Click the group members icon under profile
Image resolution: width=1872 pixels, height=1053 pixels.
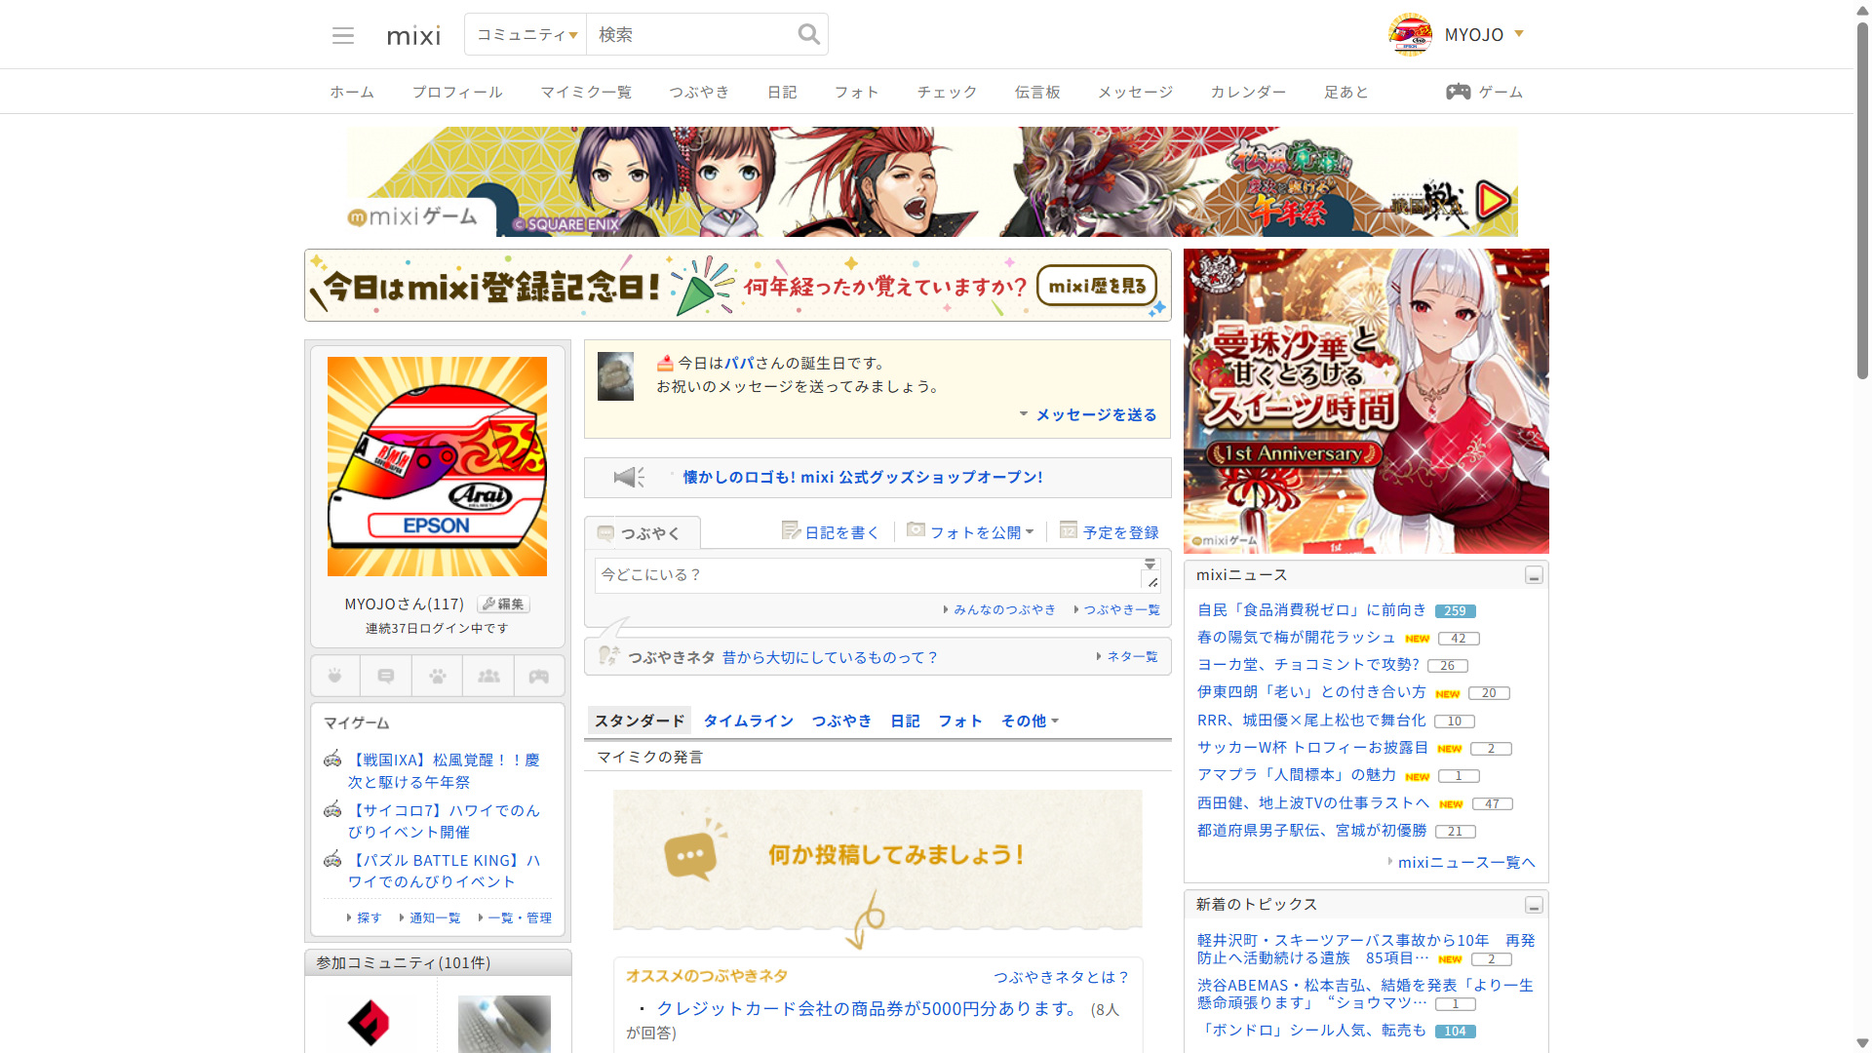tap(488, 676)
